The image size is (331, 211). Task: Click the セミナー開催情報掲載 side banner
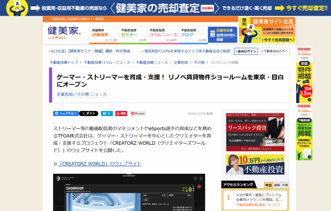point(304,132)
